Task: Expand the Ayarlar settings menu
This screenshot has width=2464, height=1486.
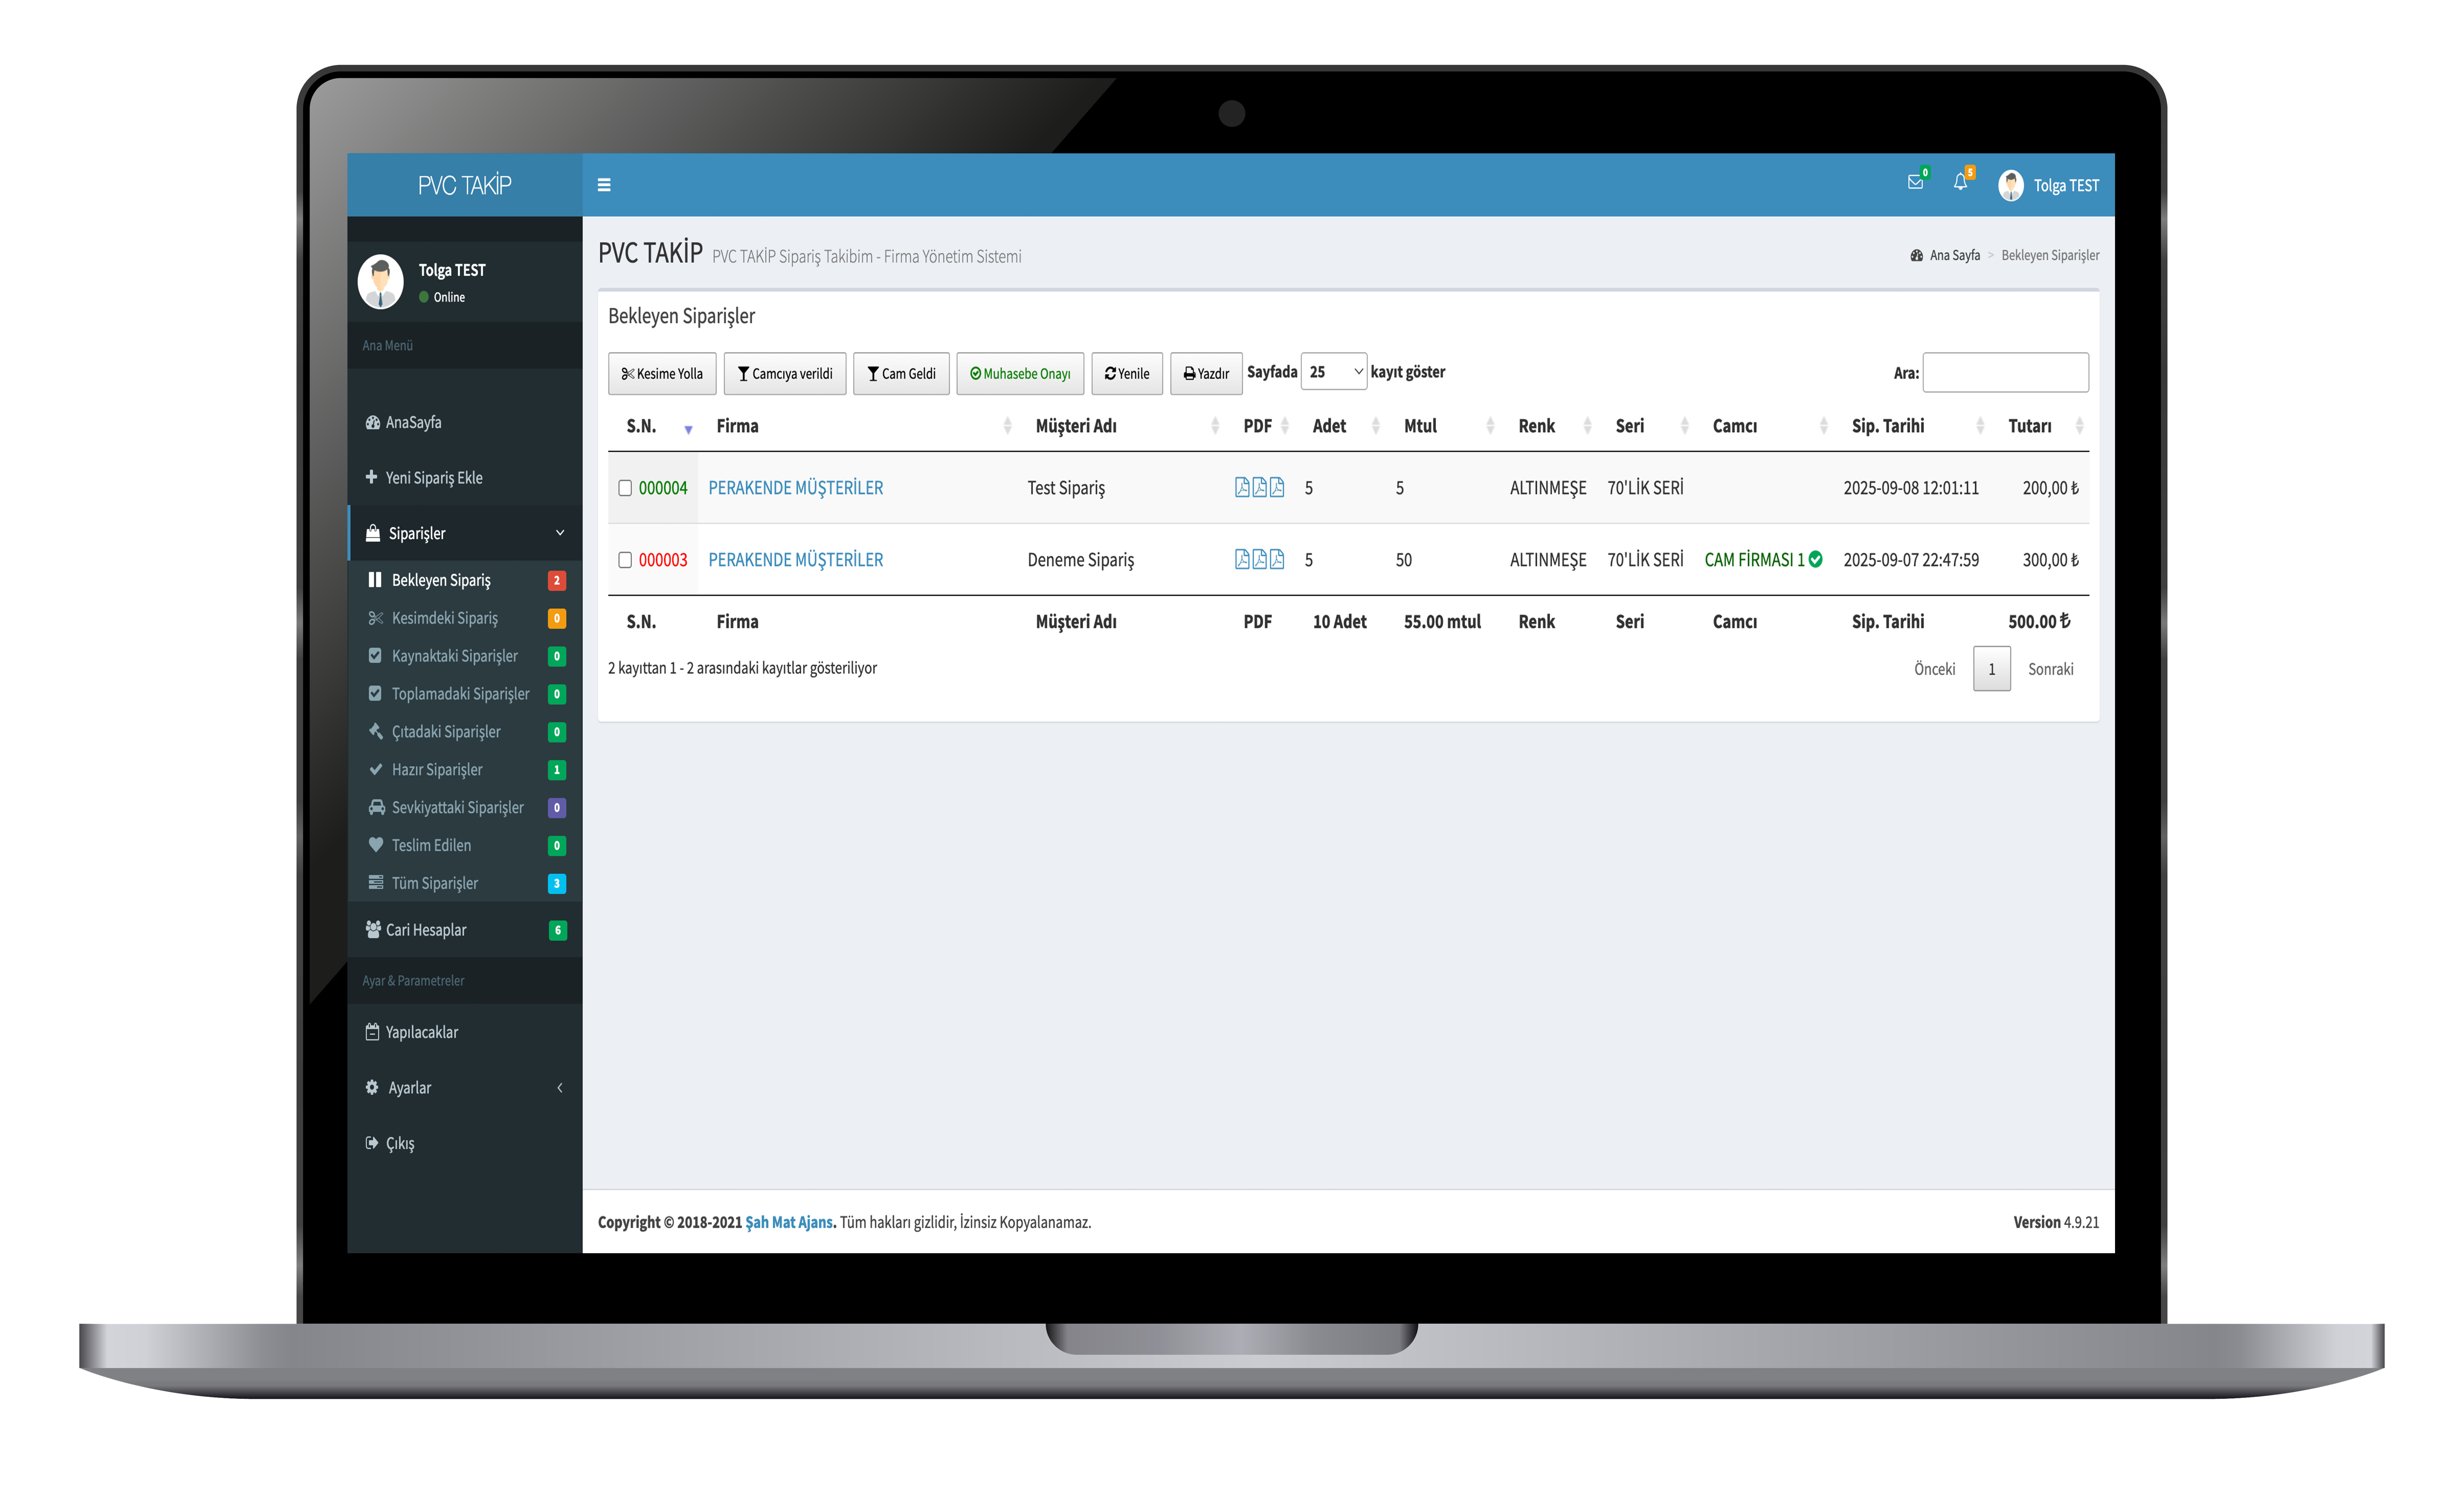Action: pos(465,1088)
